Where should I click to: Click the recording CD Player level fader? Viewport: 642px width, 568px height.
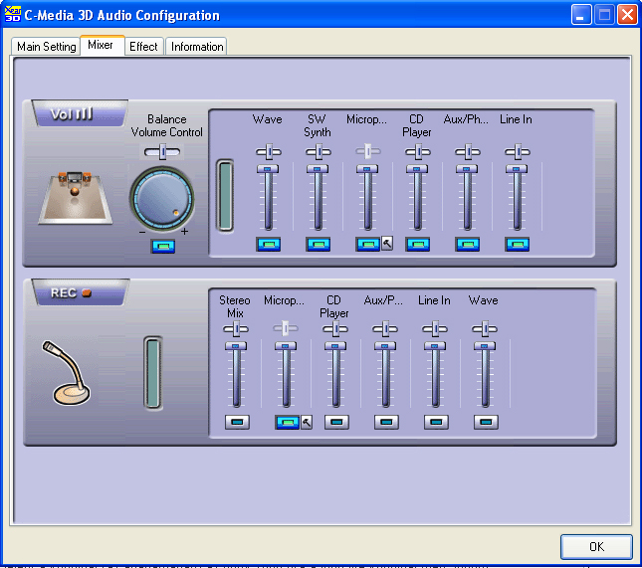tap(335, 374)
